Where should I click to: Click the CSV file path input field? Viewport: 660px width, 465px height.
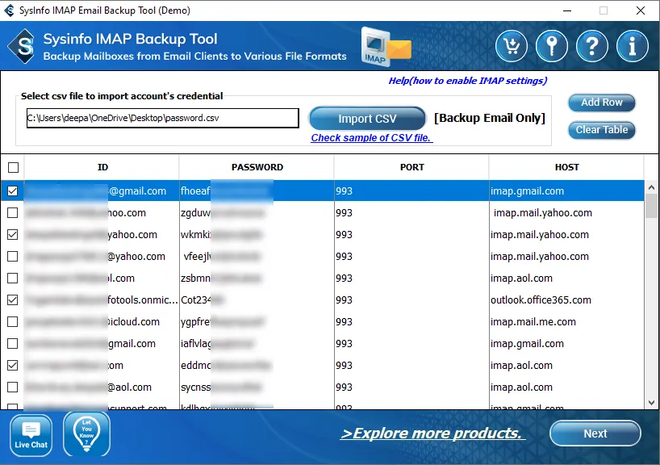point(162,119)
